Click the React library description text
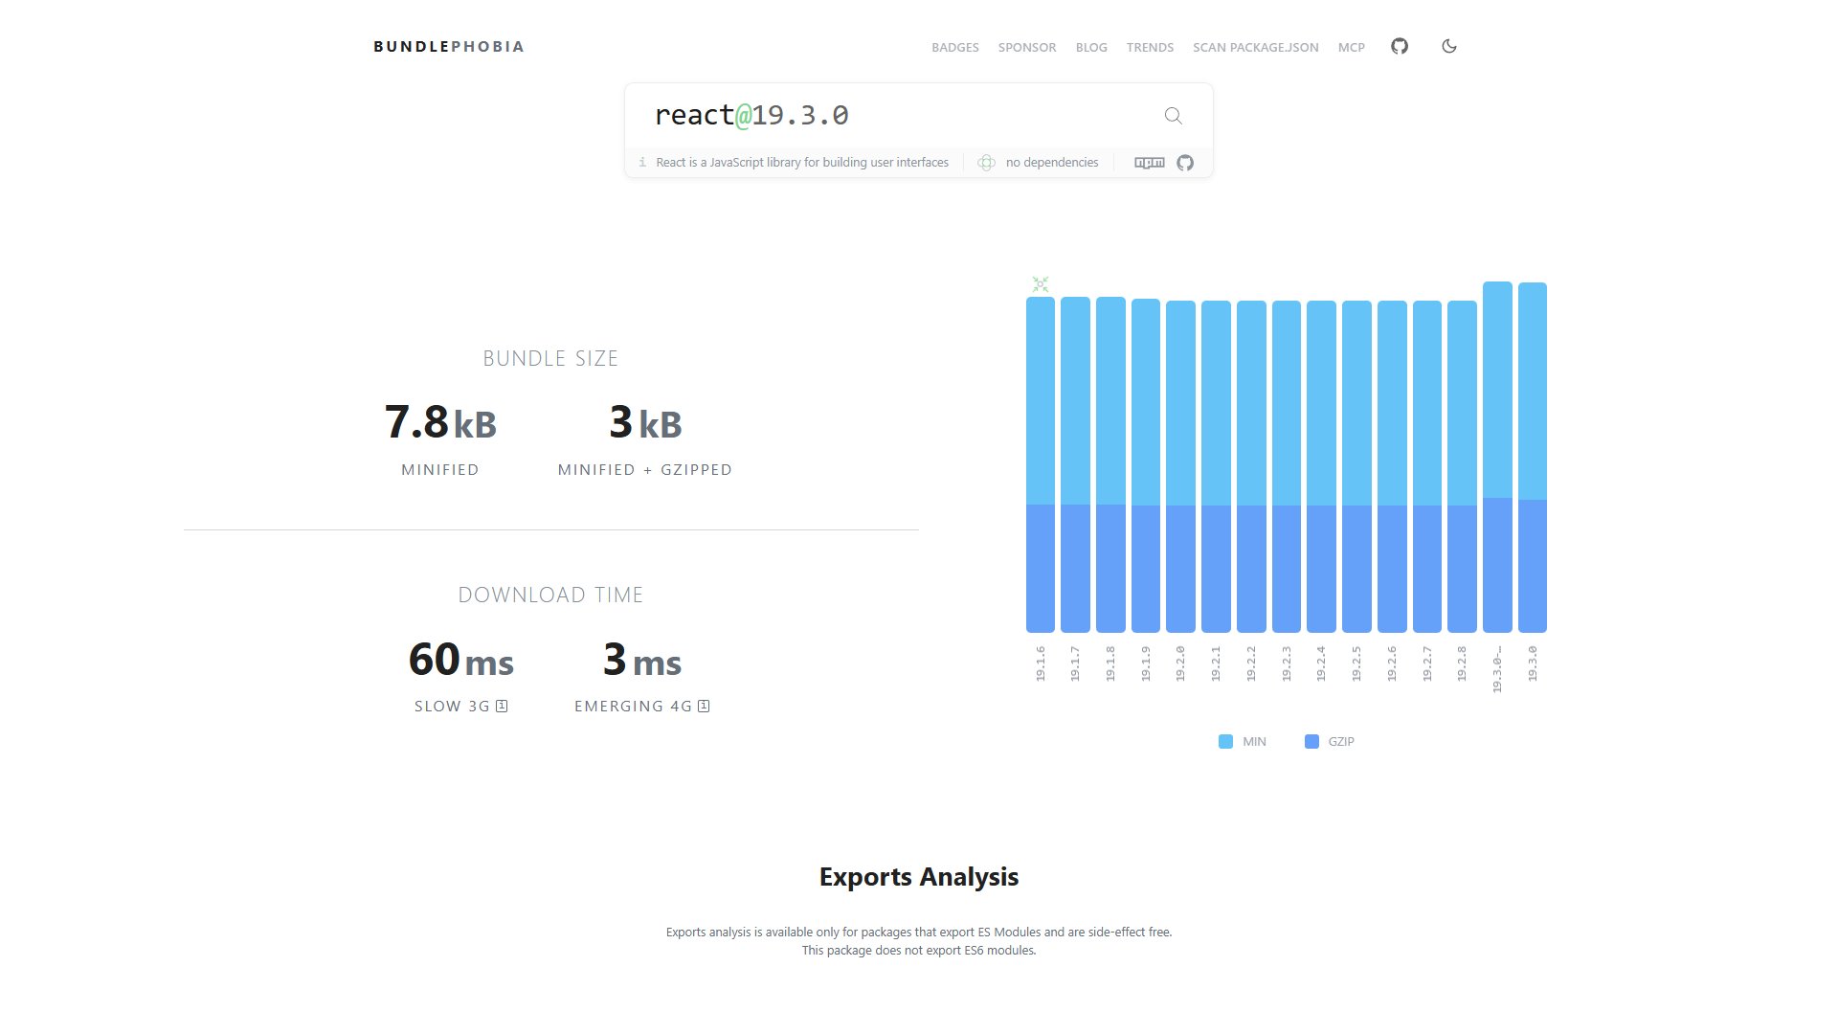Image resolution: width=1838 pixels, height=1034 pixels. (x=802, y=163)
